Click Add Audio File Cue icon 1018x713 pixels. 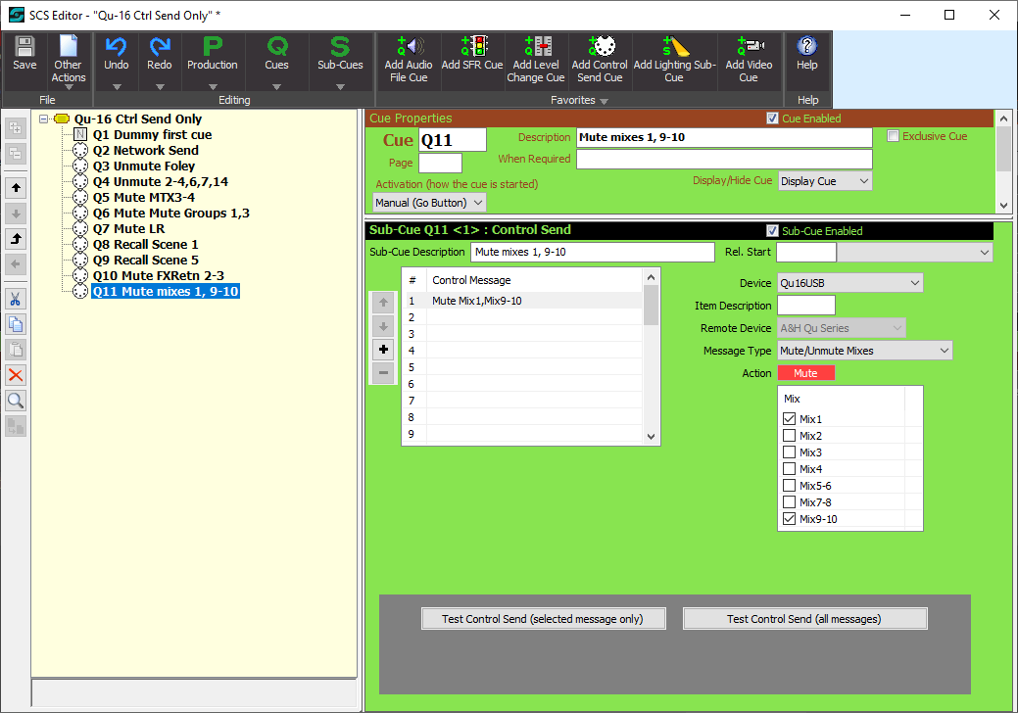click(x=408, y=47)
